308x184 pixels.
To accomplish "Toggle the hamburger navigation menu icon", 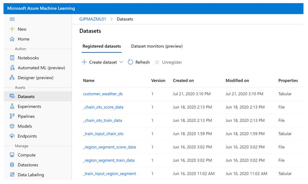I will click(12, 19).
